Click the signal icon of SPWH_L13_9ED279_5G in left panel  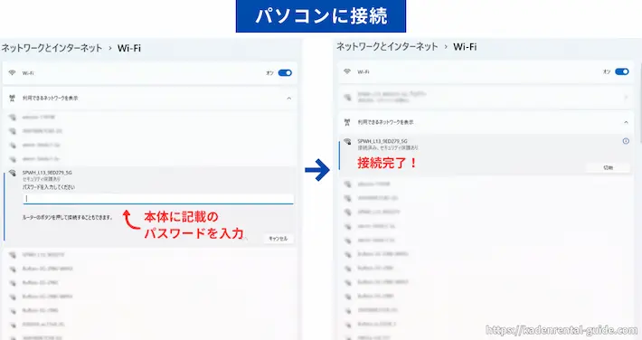point(13,173)
